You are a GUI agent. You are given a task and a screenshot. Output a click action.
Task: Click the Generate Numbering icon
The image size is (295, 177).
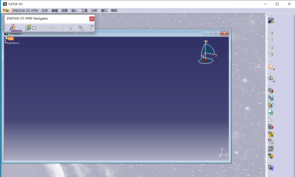point(271,149)
